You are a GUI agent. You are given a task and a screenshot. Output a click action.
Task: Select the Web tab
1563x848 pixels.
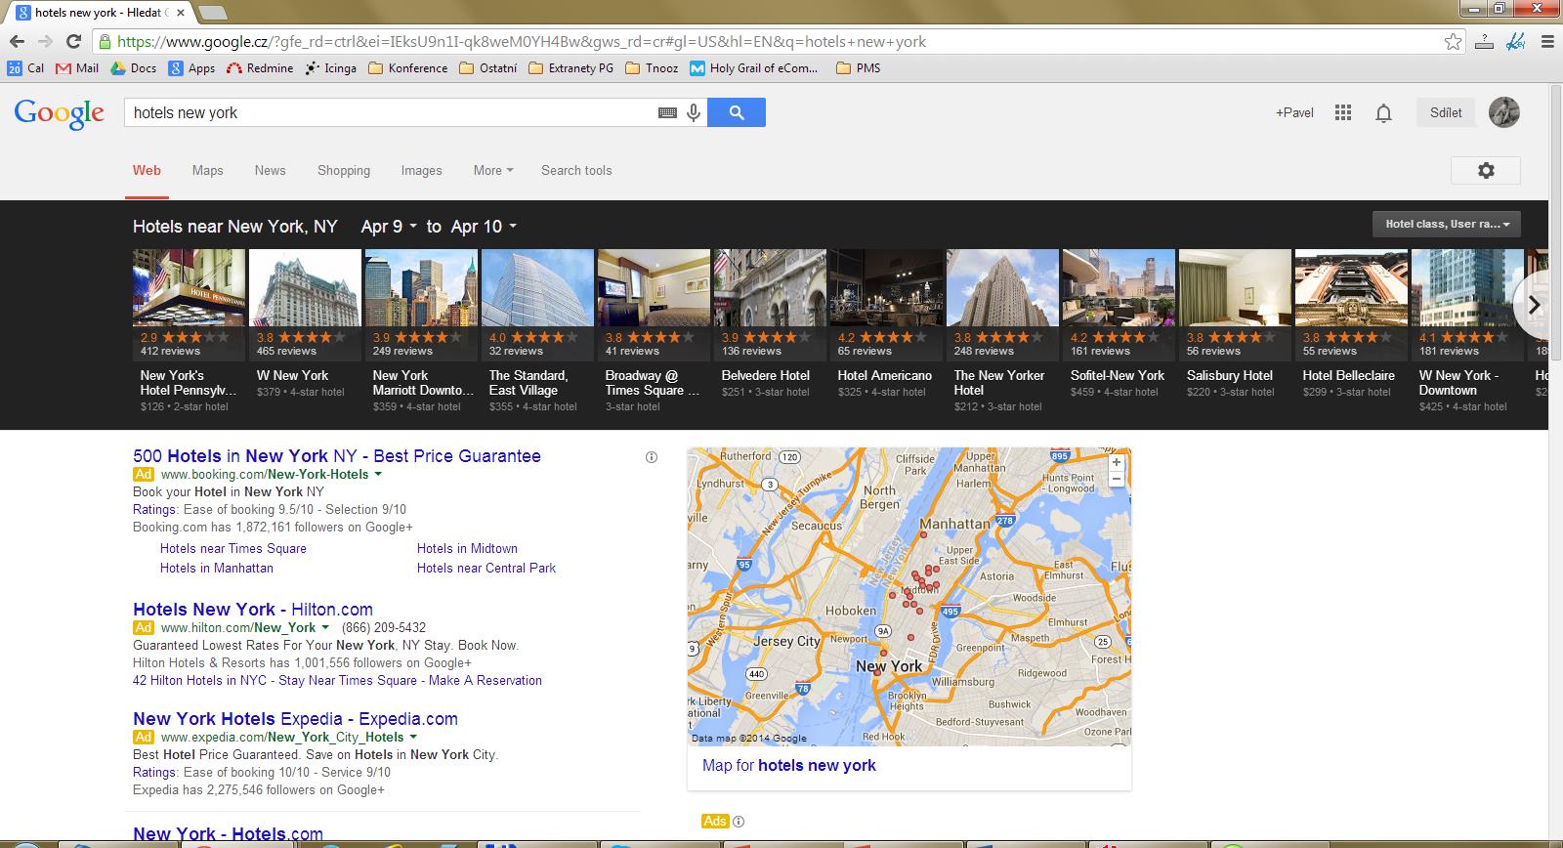click(x=147, y=170)
